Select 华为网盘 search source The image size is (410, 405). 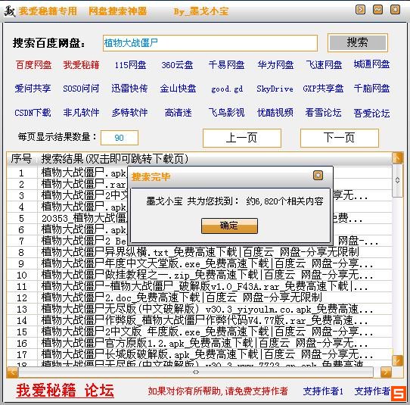tap(275, 64)
